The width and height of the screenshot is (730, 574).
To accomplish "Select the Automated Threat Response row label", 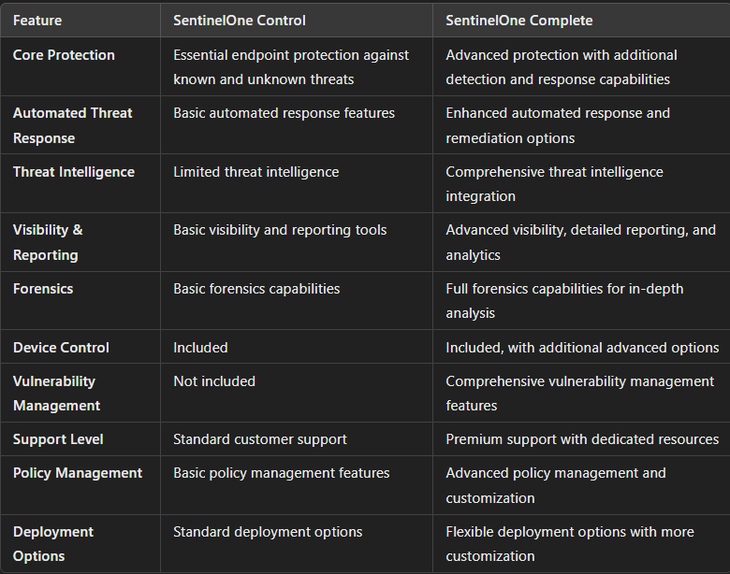I will coord(72,125).
